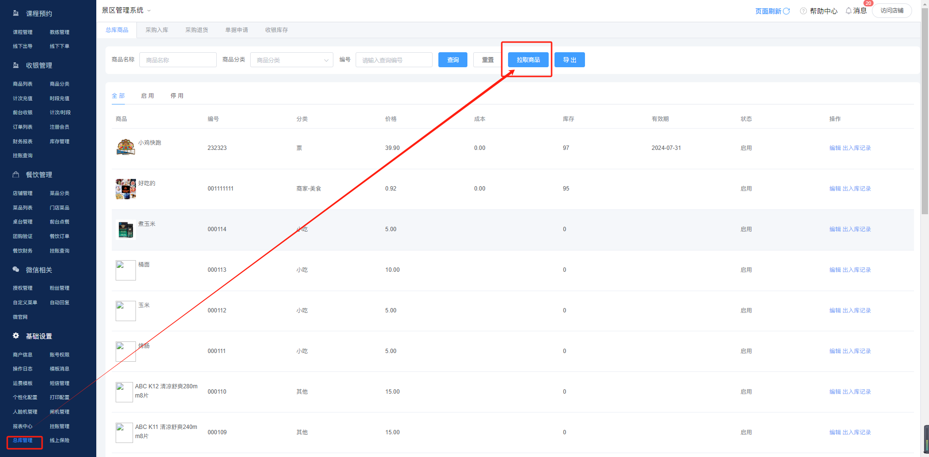The width and height of the screenshot is (929, 457).
Task: Click the 餐饮管理 section icon
Action: (16, 175)
